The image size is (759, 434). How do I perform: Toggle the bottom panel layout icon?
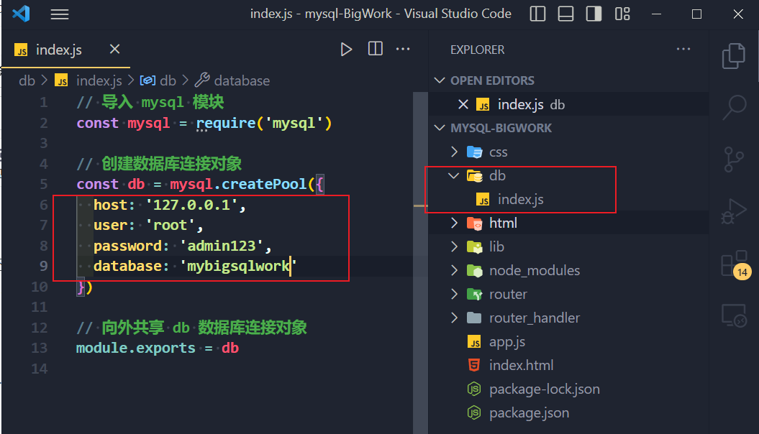pyautogui.click(x=565, y=14)
